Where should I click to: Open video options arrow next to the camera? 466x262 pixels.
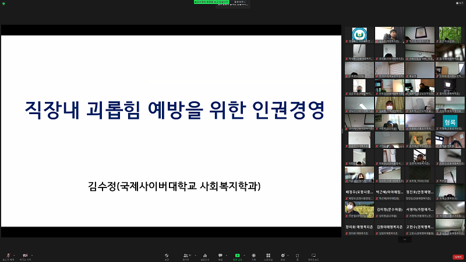coord(32,255)
